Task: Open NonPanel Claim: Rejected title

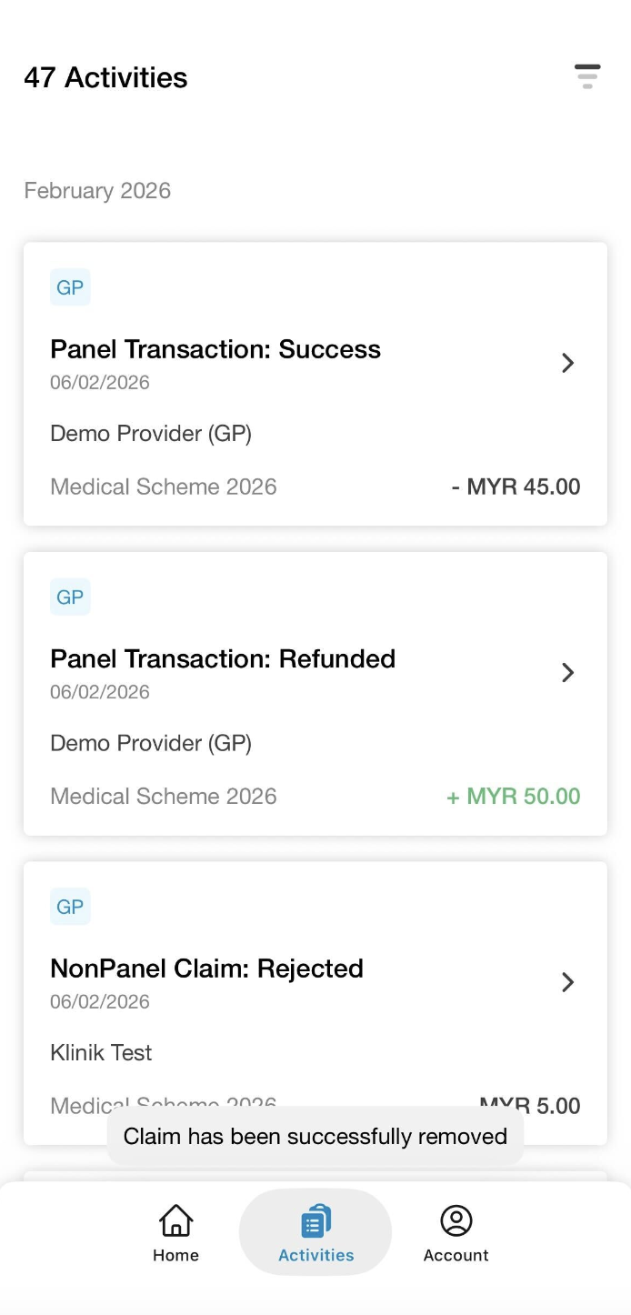Action: 206,969
